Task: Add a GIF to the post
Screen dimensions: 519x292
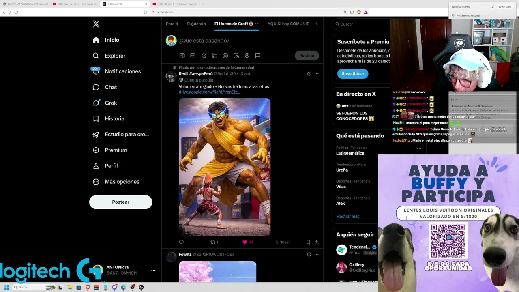Action: pyautogui.click(x=193, y=56)
